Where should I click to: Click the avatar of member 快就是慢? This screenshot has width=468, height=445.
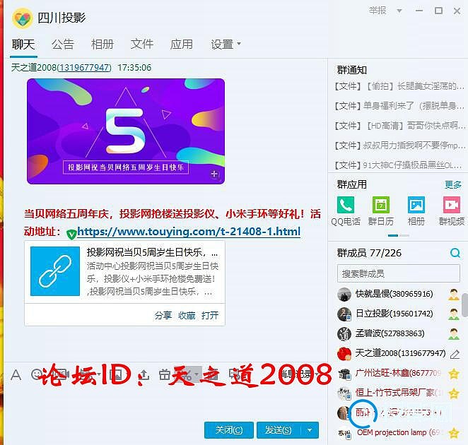coord(344,295)
